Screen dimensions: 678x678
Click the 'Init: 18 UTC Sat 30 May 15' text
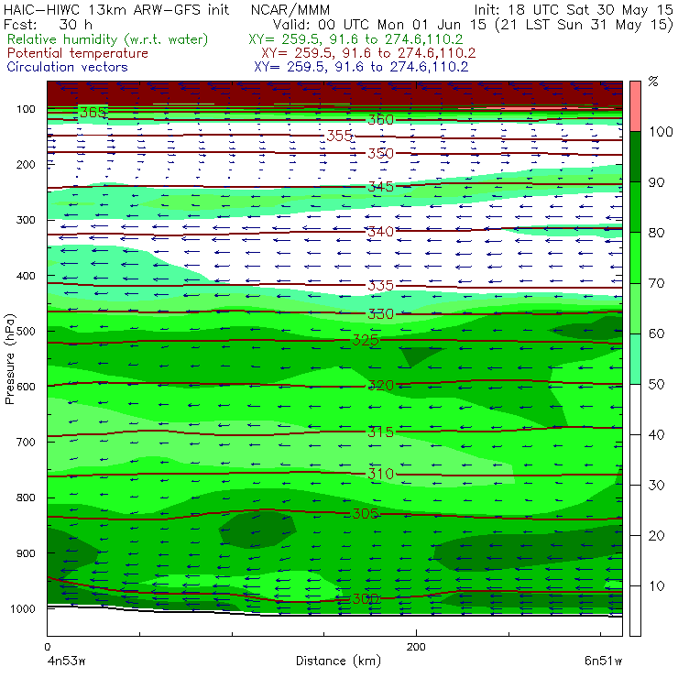[574, 9]
